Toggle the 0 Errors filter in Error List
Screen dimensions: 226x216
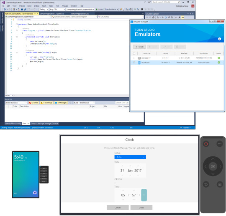pos(33,103)
